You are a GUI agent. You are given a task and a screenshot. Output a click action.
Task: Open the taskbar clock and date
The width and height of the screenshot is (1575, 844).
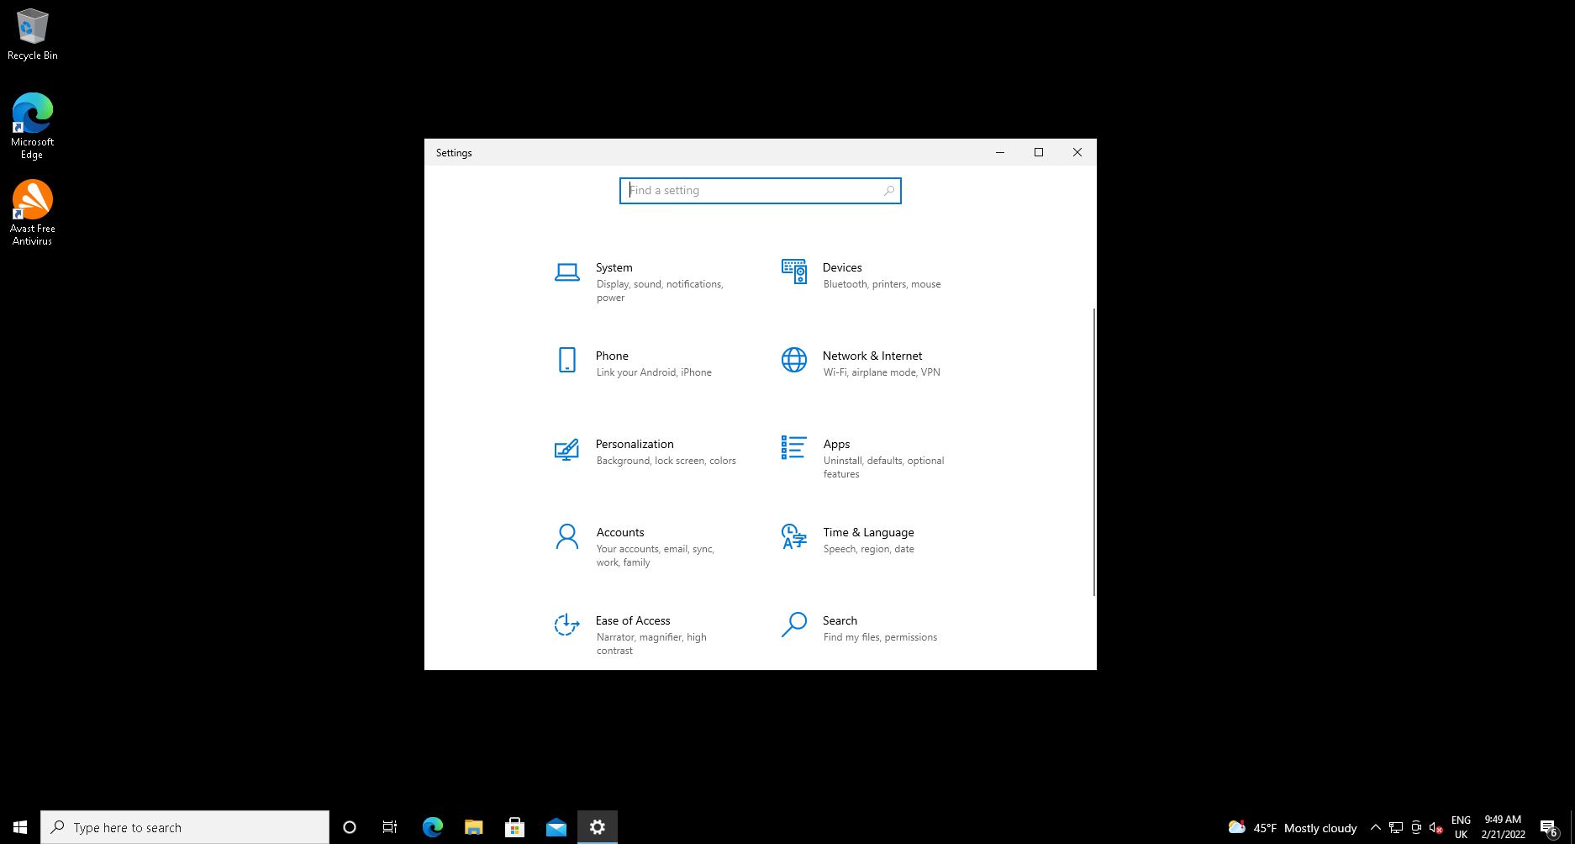pos(1503,827)
